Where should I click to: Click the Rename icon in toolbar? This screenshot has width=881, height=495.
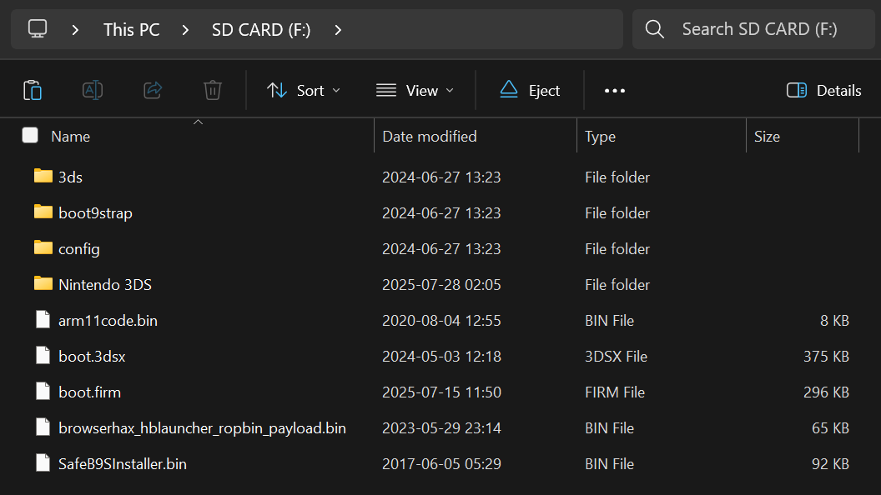93,90
